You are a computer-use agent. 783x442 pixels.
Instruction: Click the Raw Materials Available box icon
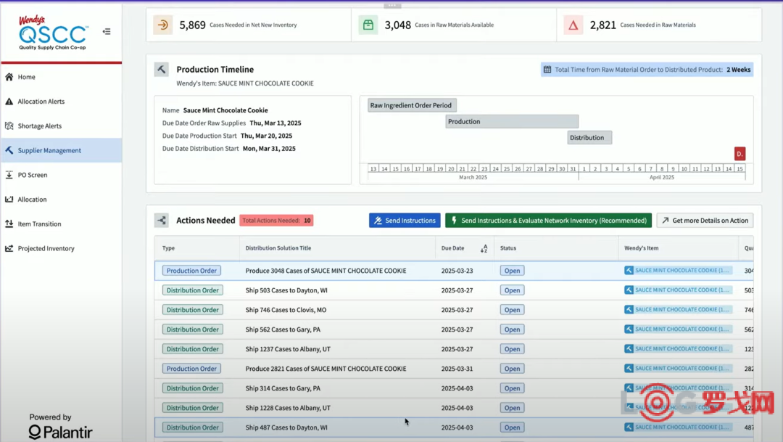coord(368,25)
